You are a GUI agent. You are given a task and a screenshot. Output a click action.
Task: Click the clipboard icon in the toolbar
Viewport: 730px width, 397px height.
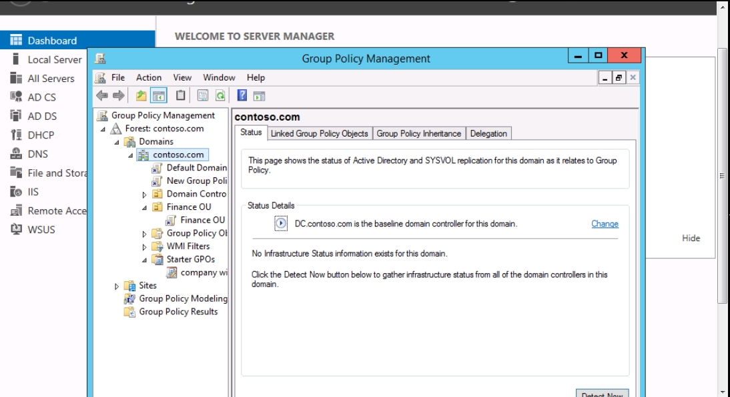[181, 96]
